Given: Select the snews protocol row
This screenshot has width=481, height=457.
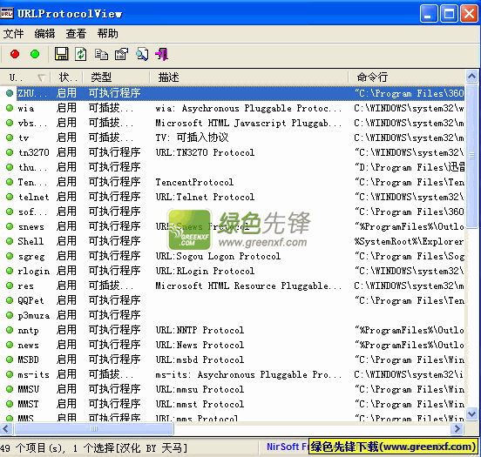Looking at the screenshot, I should pyautogui.click(x=232, y=226).
